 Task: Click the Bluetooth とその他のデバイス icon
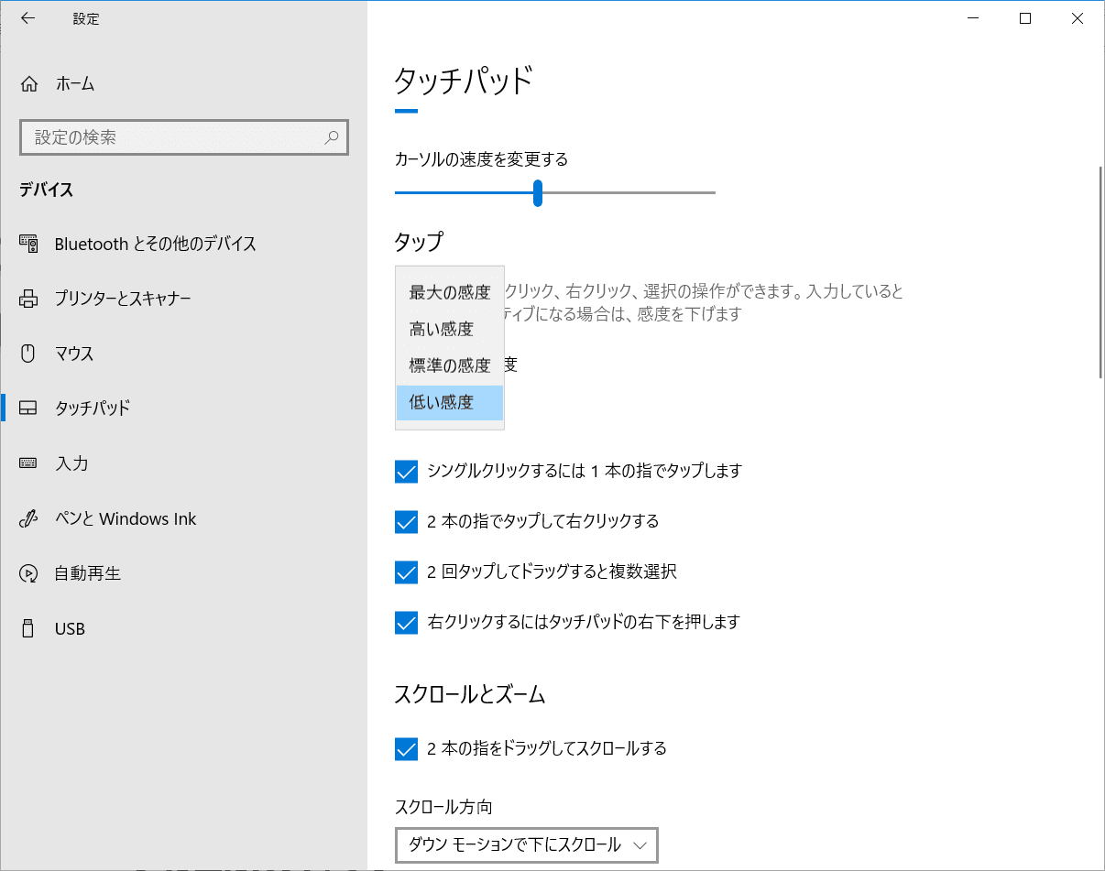tap(28, 245)
